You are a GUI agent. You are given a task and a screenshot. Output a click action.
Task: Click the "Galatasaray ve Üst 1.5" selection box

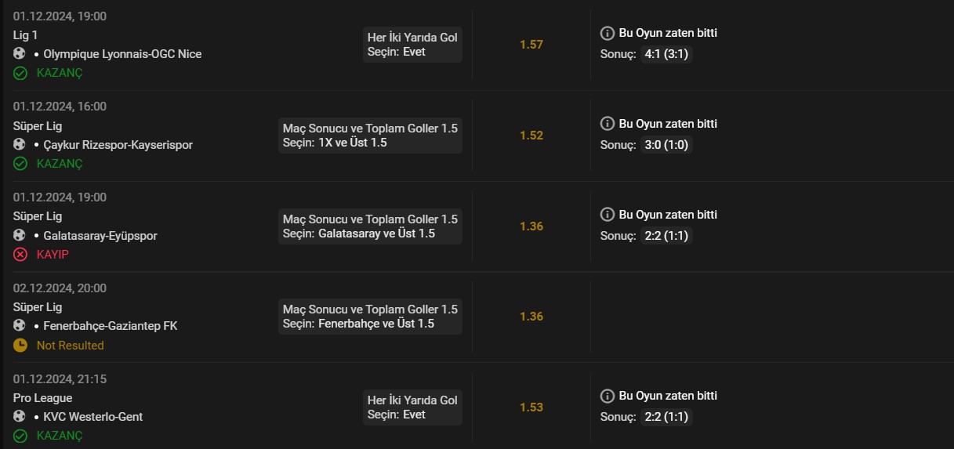[370, 226]
